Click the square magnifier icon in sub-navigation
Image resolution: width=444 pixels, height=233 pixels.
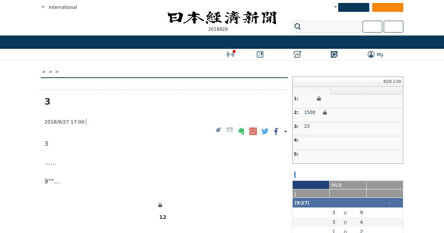click(x=334, y=54)
